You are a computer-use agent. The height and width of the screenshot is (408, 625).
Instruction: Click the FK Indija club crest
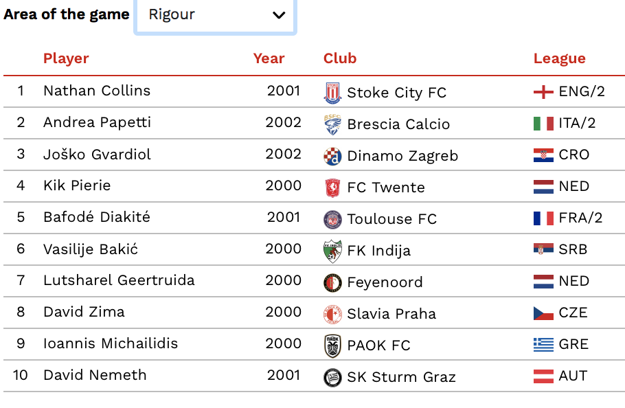coord(332,251)
